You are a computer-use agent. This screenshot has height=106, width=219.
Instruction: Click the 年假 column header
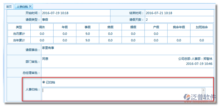[x=65, y=27]
